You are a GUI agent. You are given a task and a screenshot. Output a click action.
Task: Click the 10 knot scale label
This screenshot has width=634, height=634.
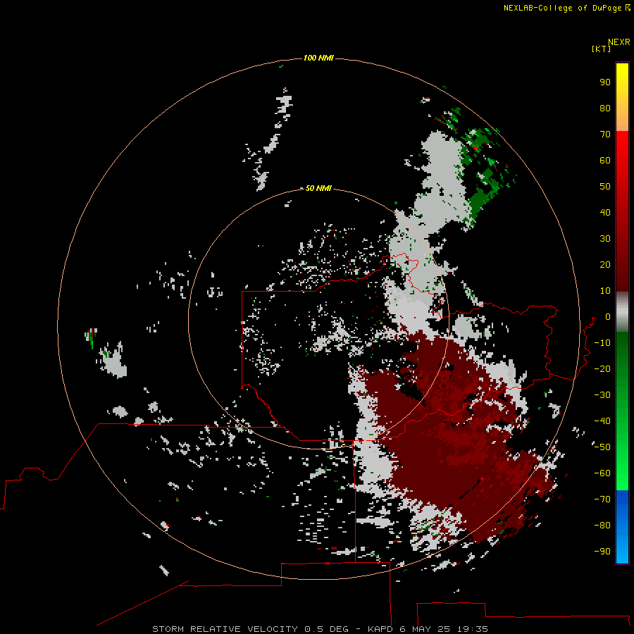coord(605,291)
